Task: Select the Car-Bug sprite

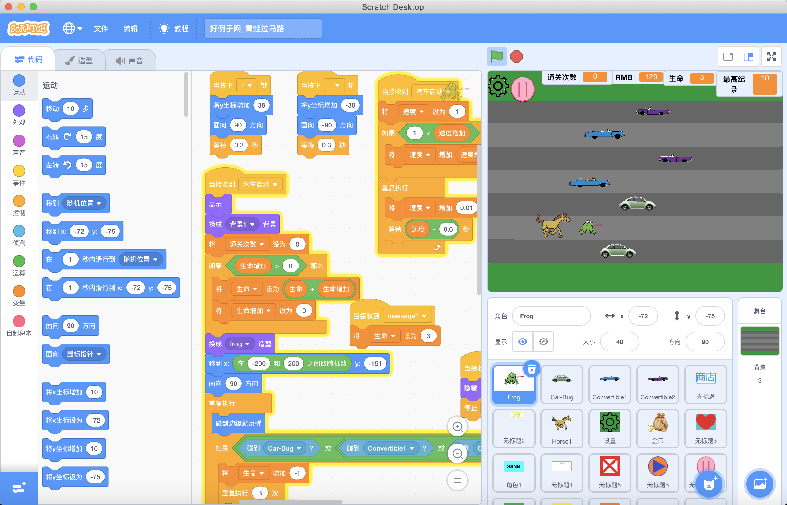Action: coord(562,384)
